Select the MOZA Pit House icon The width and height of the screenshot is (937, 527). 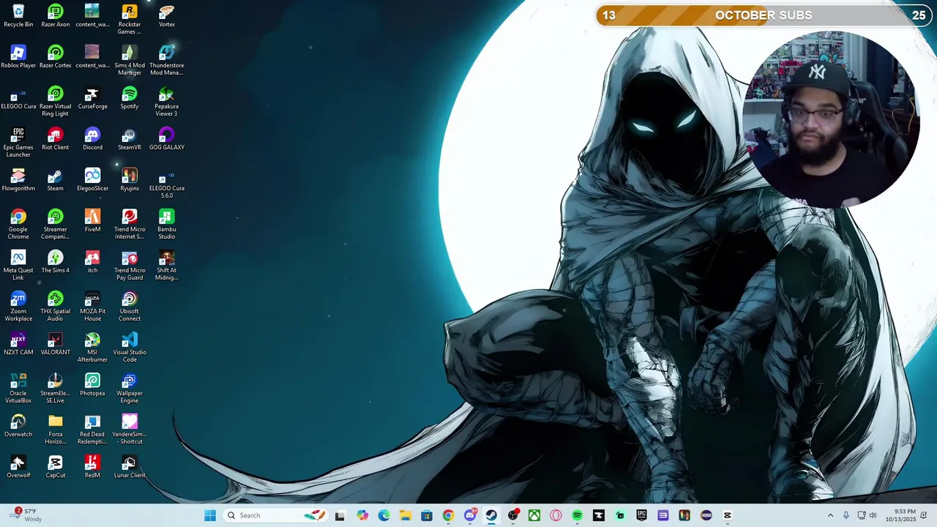(92, 307)
